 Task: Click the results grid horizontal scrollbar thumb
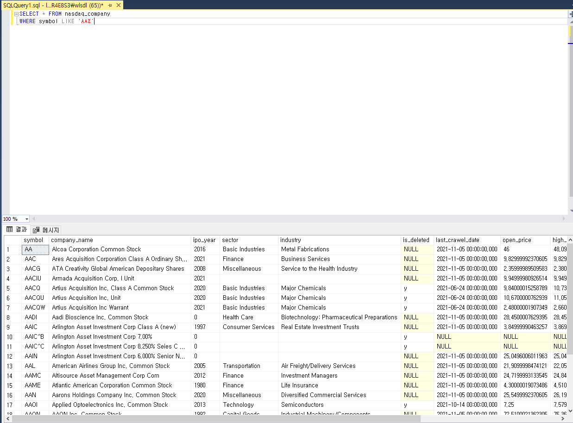[216, 419]
